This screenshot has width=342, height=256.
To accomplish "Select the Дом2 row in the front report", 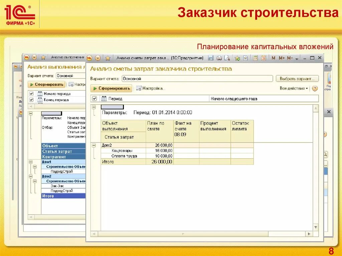I will click(177, 145).
